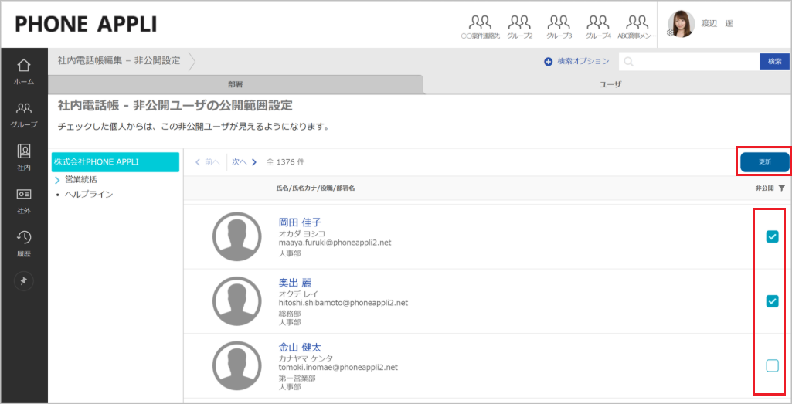Click the 更新 update button
The width and height of the screenshot is (792, 404).
[x=764, y=162]
